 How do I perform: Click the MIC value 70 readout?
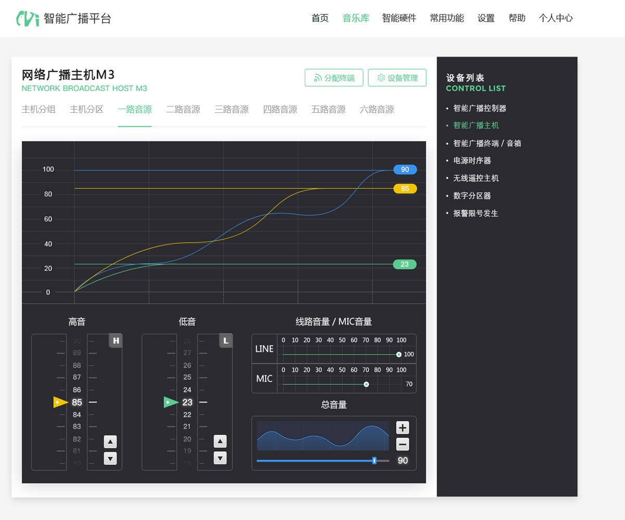point(409,384)
